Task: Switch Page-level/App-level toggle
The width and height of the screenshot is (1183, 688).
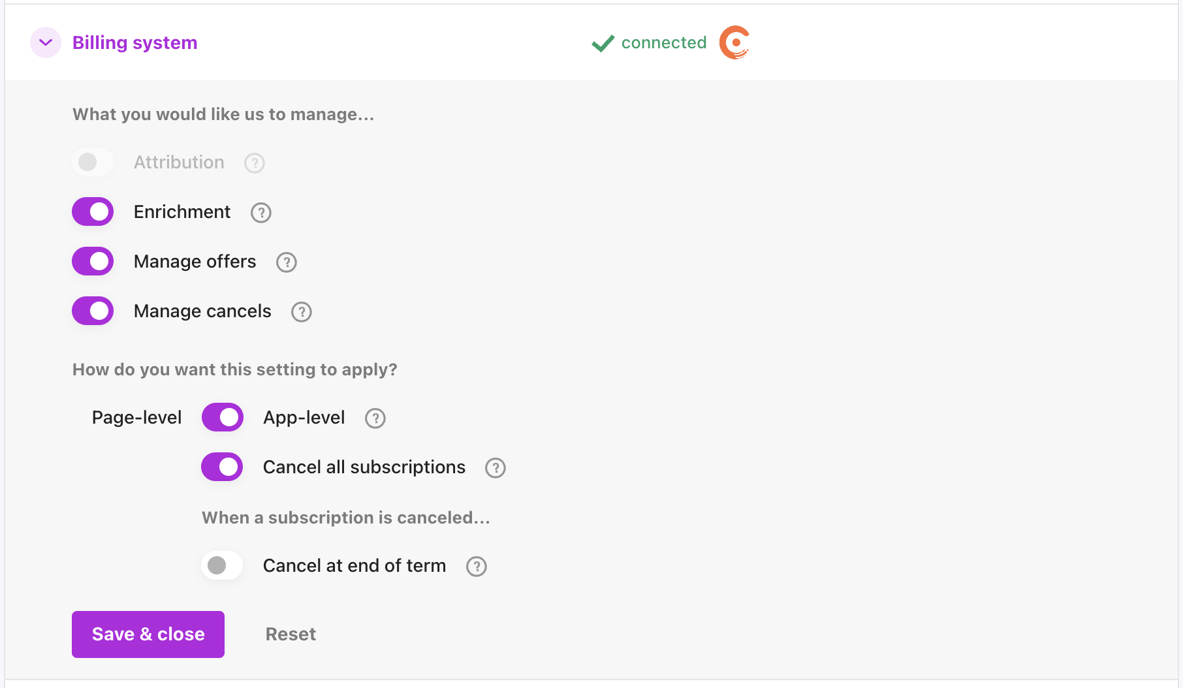Action: 223,418
